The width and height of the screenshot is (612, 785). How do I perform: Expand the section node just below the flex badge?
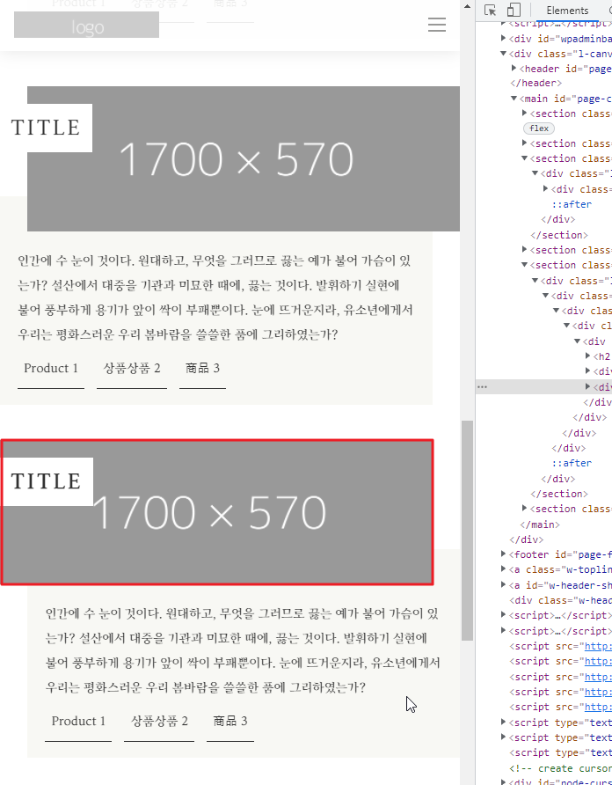point(524,143)
